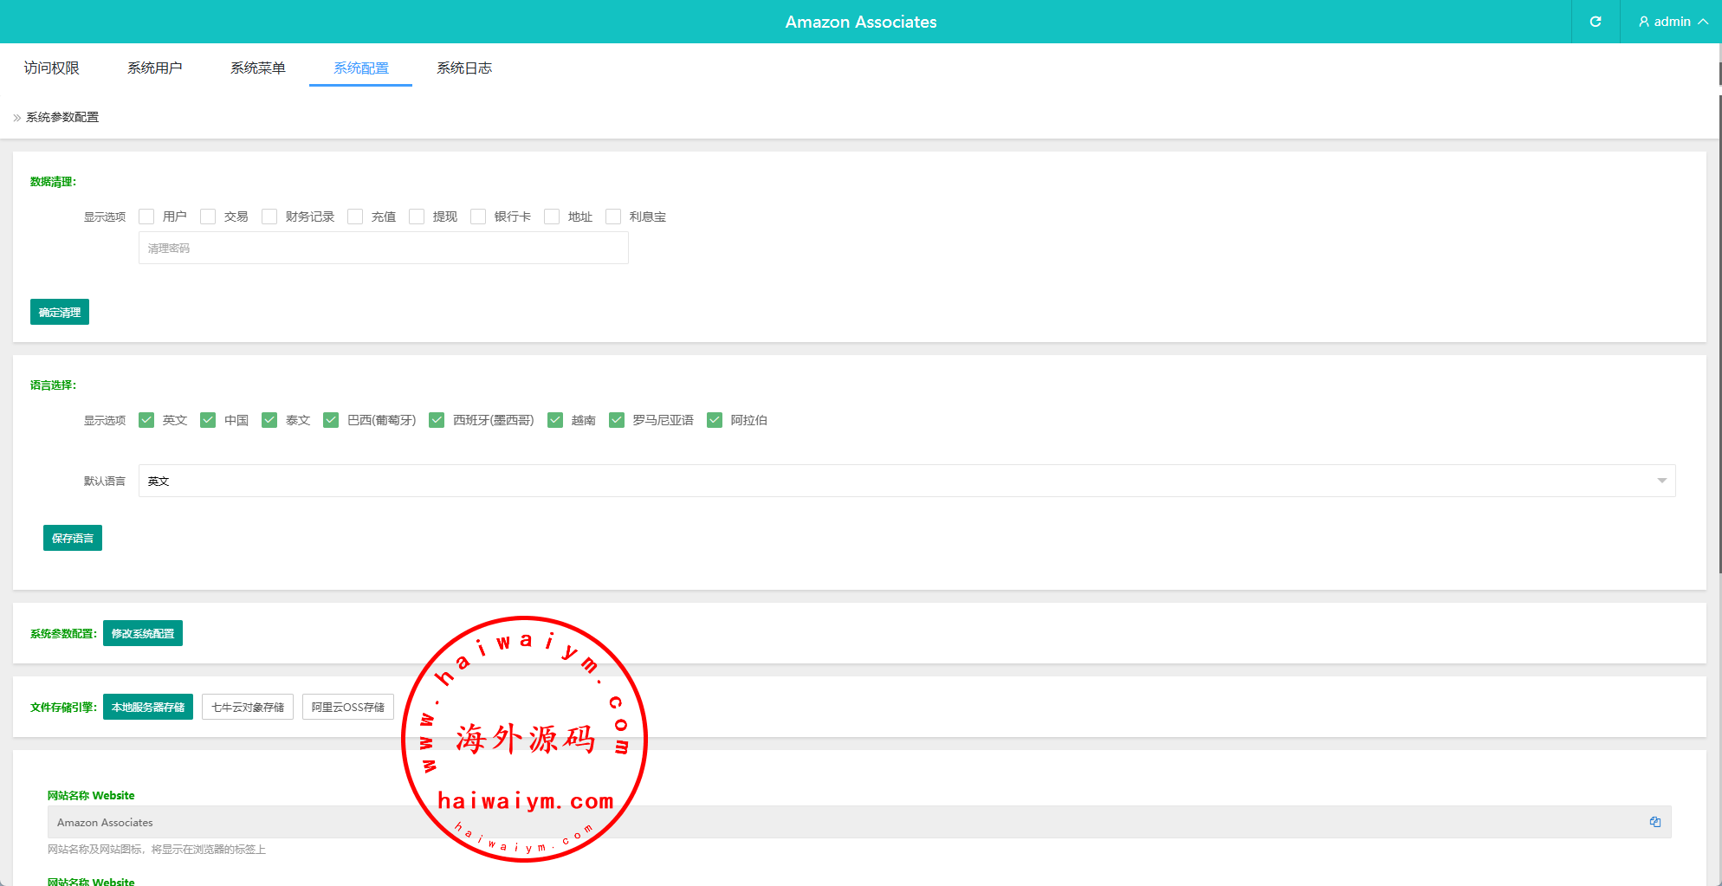
Task: Enable the 用户 data cleanup checkbox
Action: tap(146, 217)
